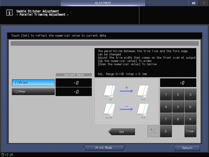Click the Rear current data value
The image size is (209, 157).
(74, 92)
